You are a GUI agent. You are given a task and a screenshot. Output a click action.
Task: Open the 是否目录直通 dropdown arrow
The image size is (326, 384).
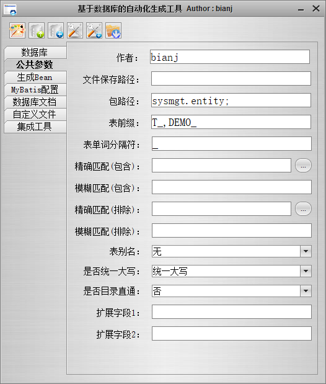306,291
